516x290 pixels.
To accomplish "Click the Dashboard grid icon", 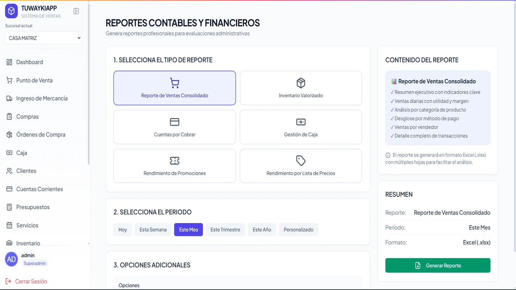I will (9, 62).
